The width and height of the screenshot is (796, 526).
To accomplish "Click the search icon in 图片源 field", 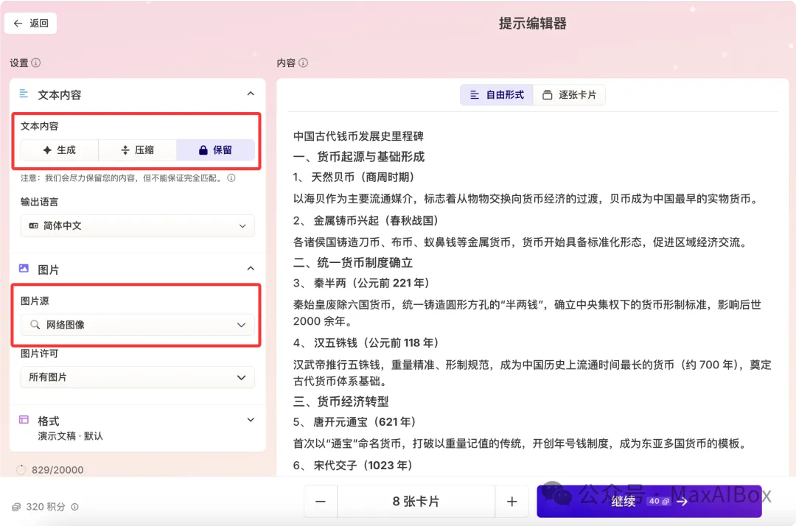I will (35, 325).
